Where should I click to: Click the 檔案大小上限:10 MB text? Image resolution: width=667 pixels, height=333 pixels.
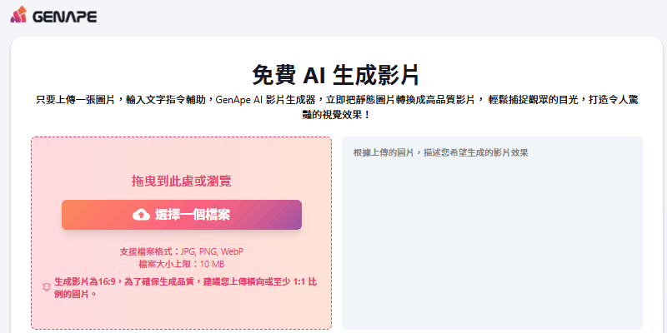182,264
